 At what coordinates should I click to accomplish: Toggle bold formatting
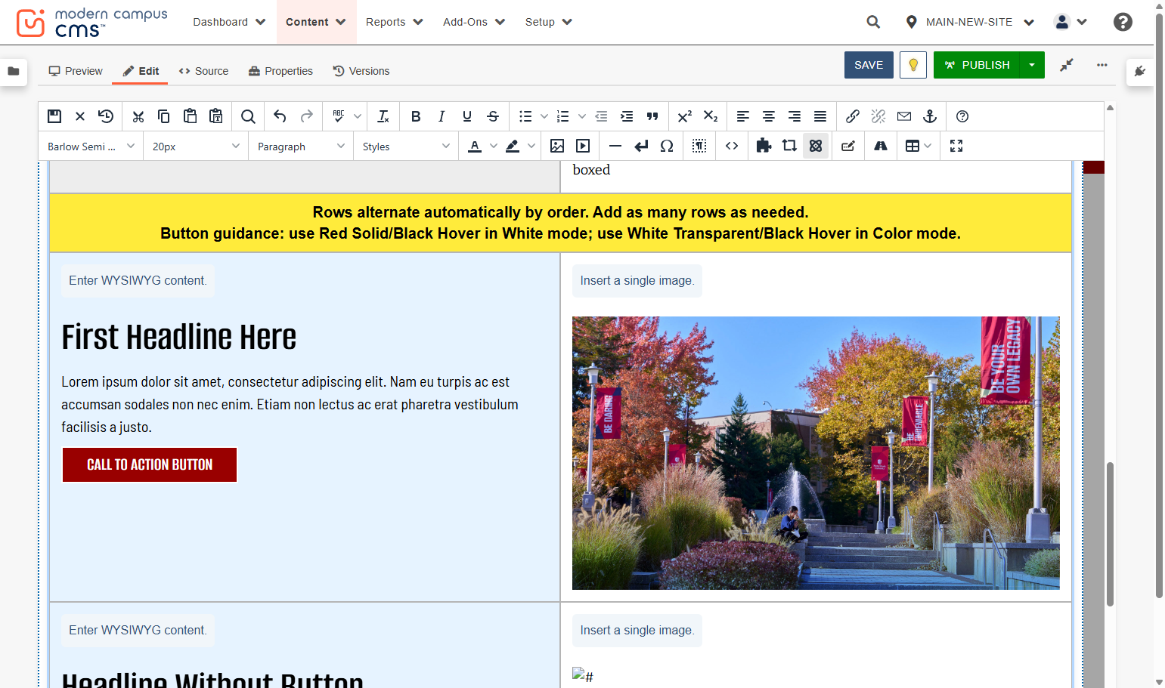coord(416,116)
